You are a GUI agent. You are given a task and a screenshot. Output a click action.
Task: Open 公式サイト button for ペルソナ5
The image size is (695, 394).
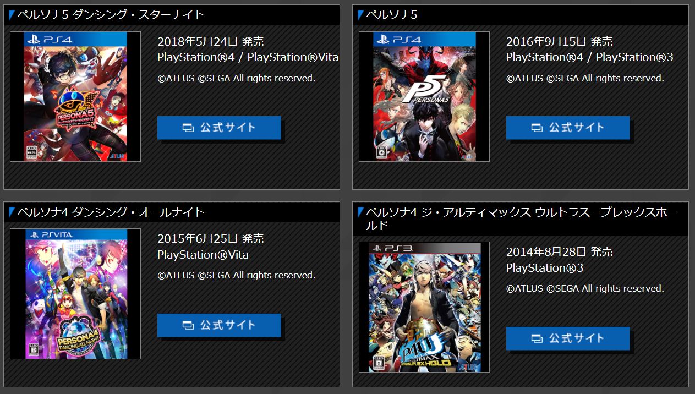click(568, 128)
